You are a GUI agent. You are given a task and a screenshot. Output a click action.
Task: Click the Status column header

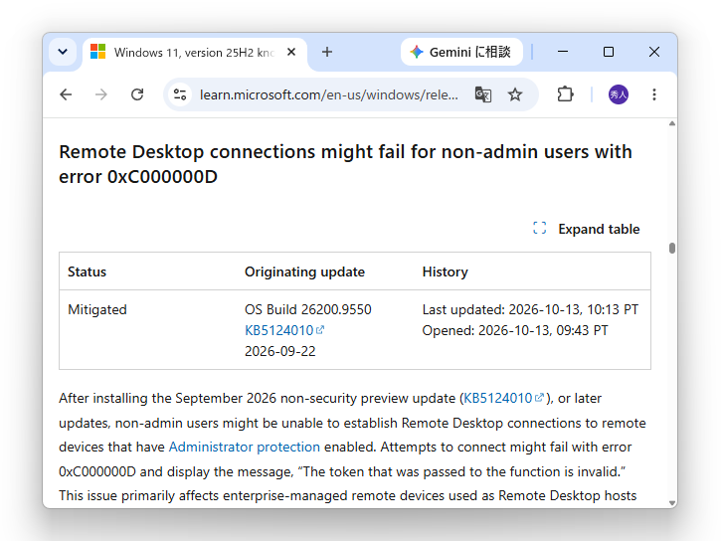coord(87,271)
